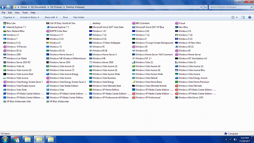Select the desktop file icon
The height and width of the screenshot is (143, 254).
[90, 23]
